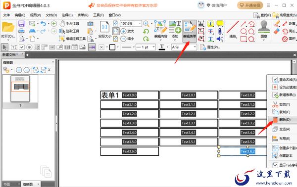The height and width of the screenshot is (187, 297).
Task: Open the 文件 menu
Action: (6, 15)
